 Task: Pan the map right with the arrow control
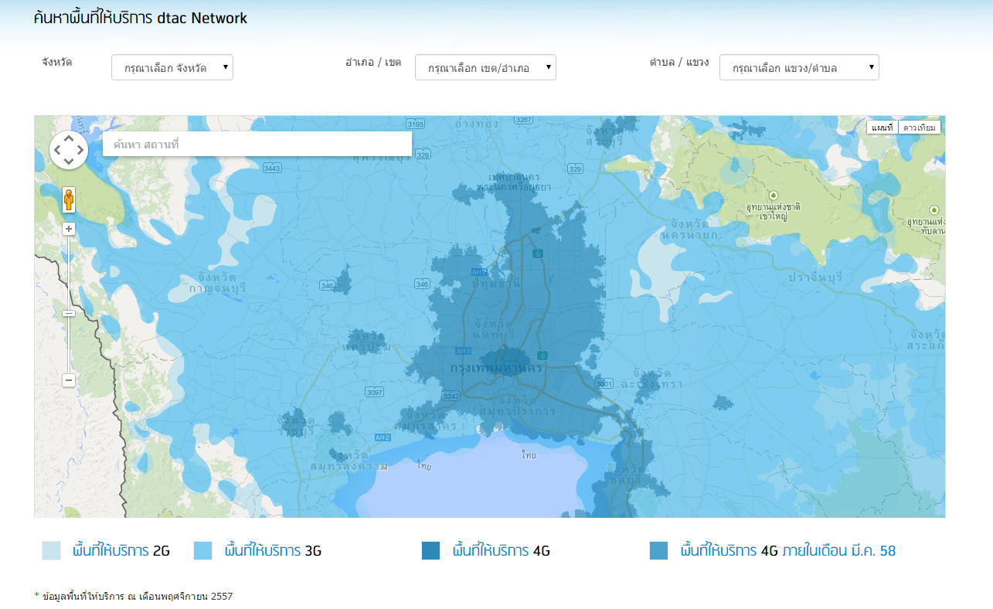coord(80,150)
